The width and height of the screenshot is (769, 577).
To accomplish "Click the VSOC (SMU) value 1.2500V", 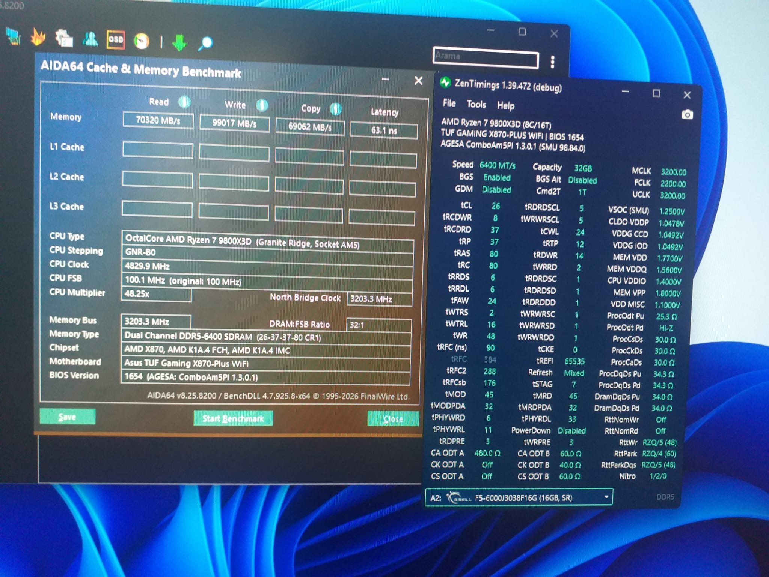I will point(672,211).
